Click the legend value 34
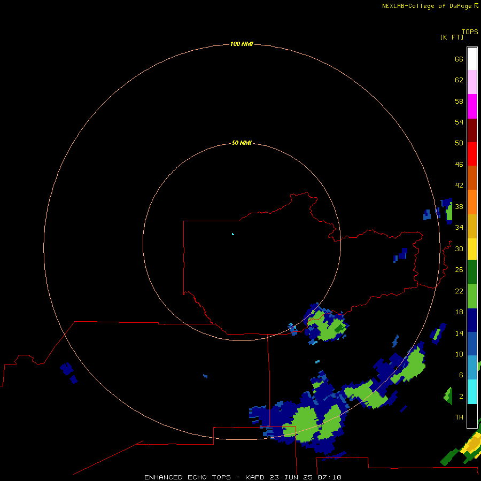 click(459, 228)
